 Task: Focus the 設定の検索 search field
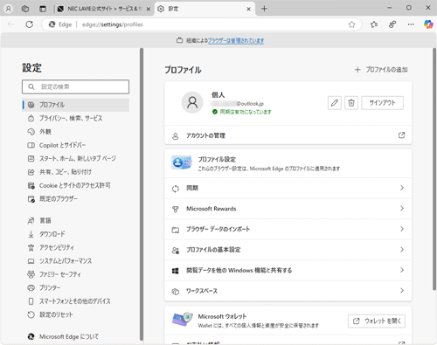tap(75, 86)
